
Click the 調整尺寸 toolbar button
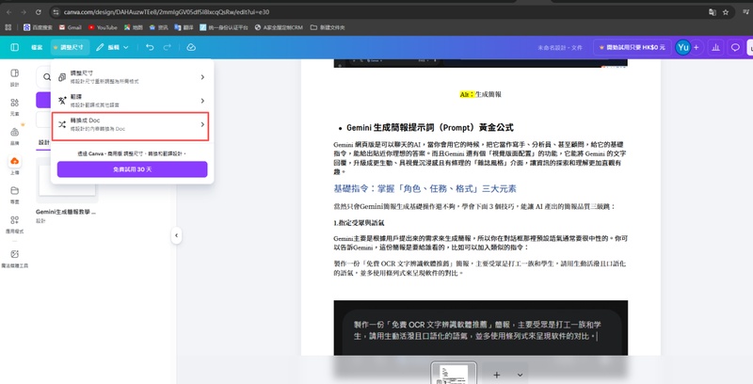coord(70,47)
